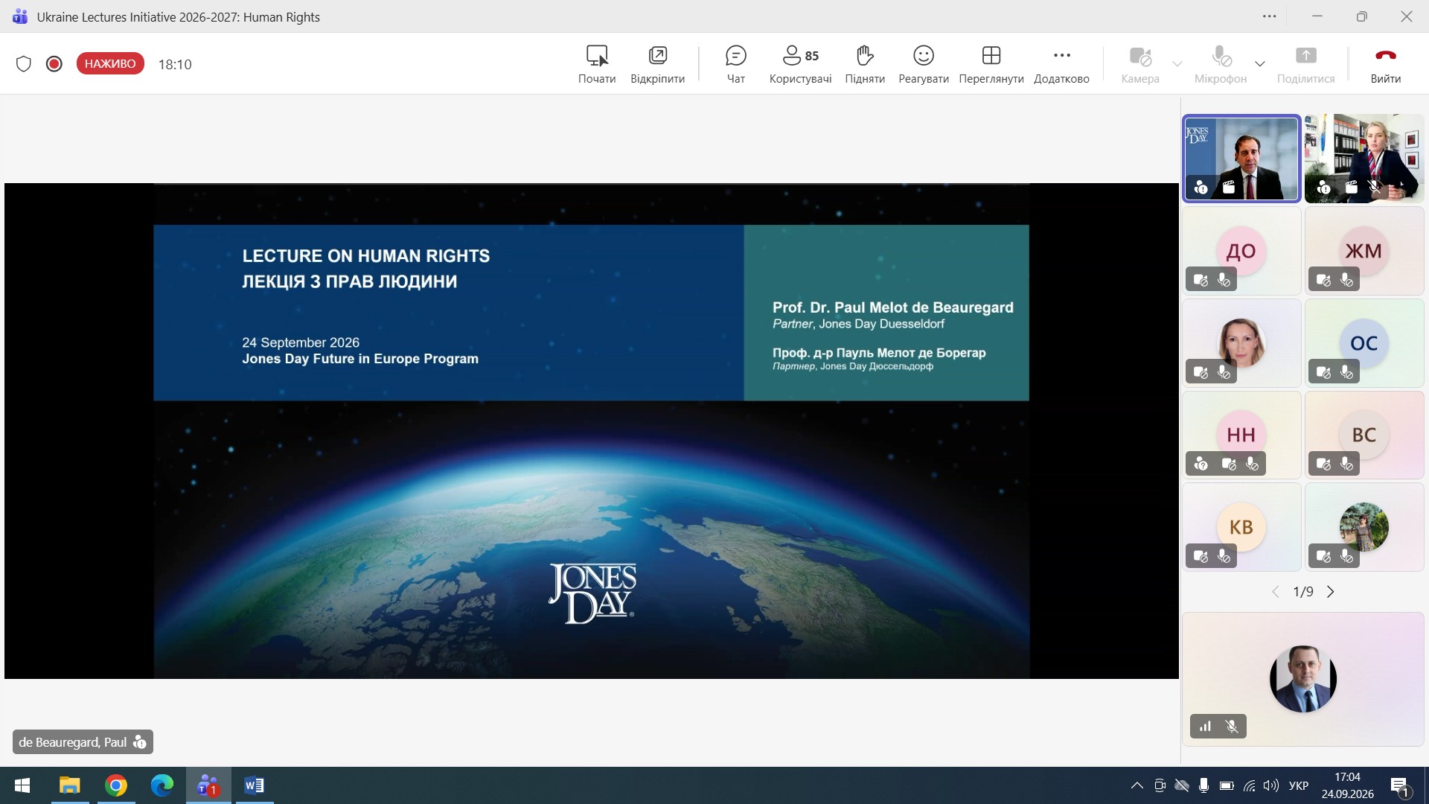Open the Реагувати reactions picker
The image size is (1429, 804).
click(x=924, y=65)
